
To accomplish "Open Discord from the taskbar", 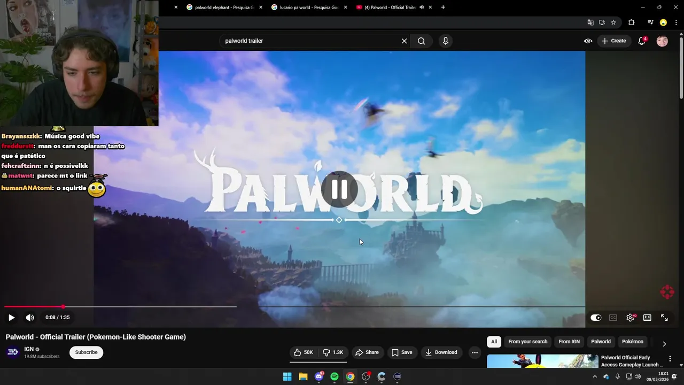I will click(319, 376).
